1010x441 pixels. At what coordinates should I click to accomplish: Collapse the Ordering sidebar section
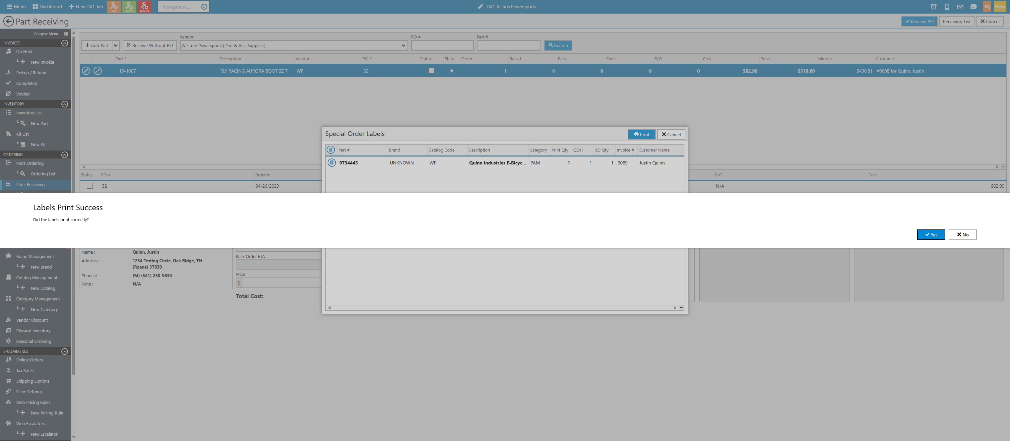65,155
